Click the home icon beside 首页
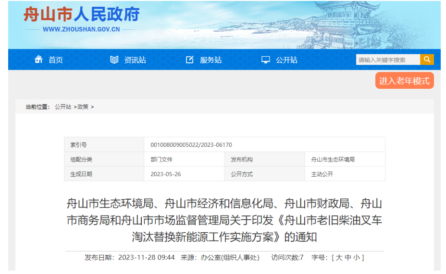The image size is (446, 274). click(38, 60)
